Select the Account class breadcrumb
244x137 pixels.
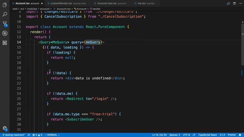(80, 9)
